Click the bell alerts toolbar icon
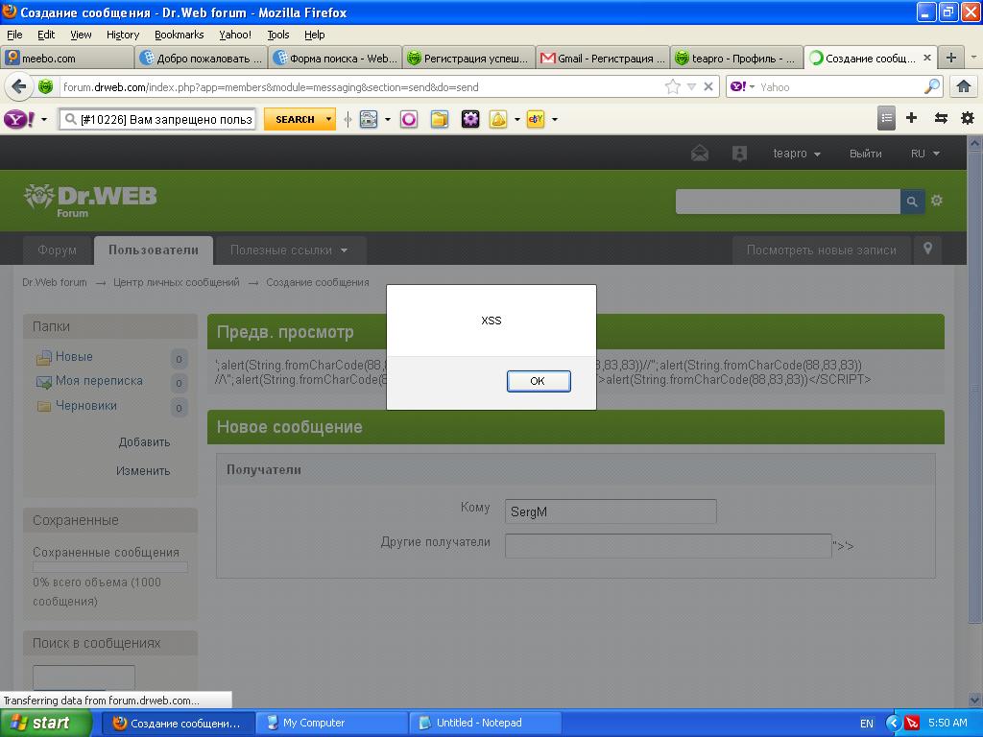The height and width of the screenshot is (737, 983). [x=498, y=119]
